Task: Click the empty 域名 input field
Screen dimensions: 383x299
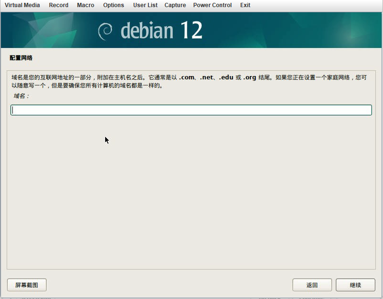Action: [x=190, y=109]
